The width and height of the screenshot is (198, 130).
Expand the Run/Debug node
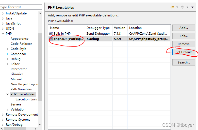click(3, 125)
